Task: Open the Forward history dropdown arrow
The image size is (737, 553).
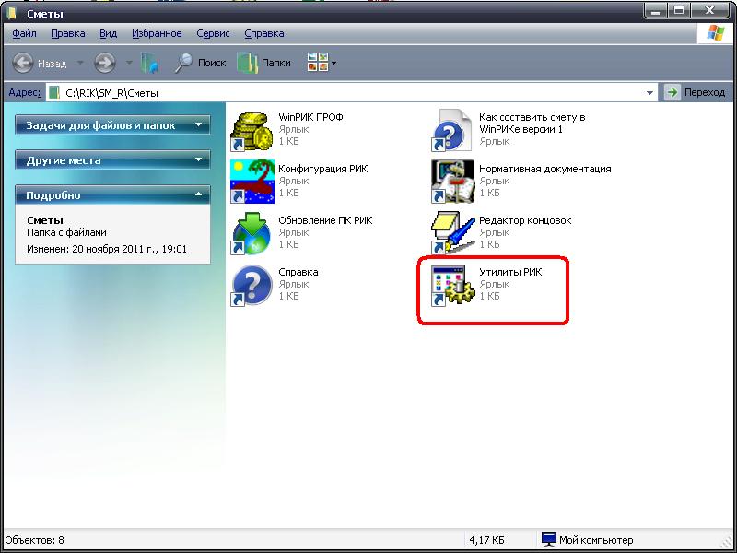Action: 129,63
